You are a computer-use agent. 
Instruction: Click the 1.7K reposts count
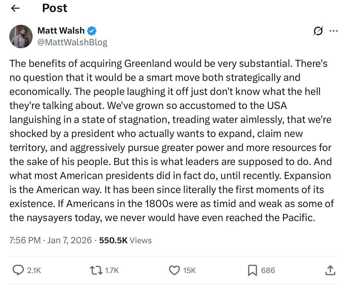pos(112,271)
